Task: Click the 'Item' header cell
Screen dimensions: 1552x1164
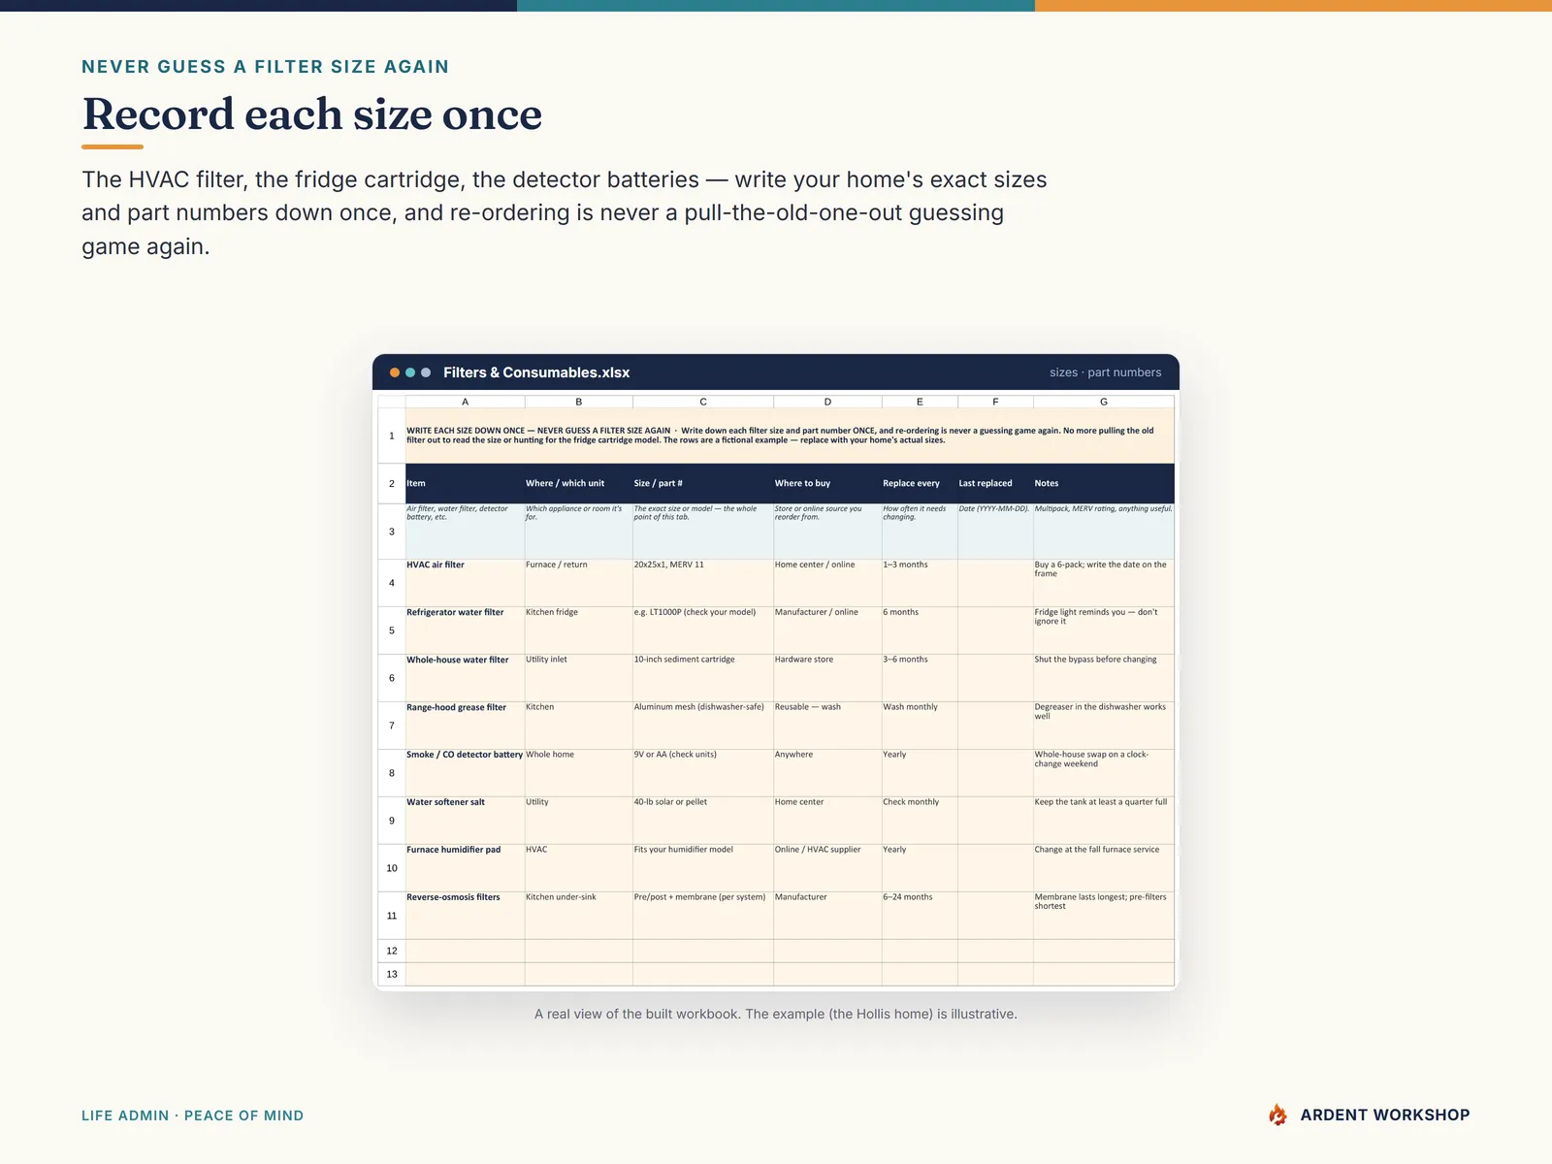Action: click(x=466, y=483)
